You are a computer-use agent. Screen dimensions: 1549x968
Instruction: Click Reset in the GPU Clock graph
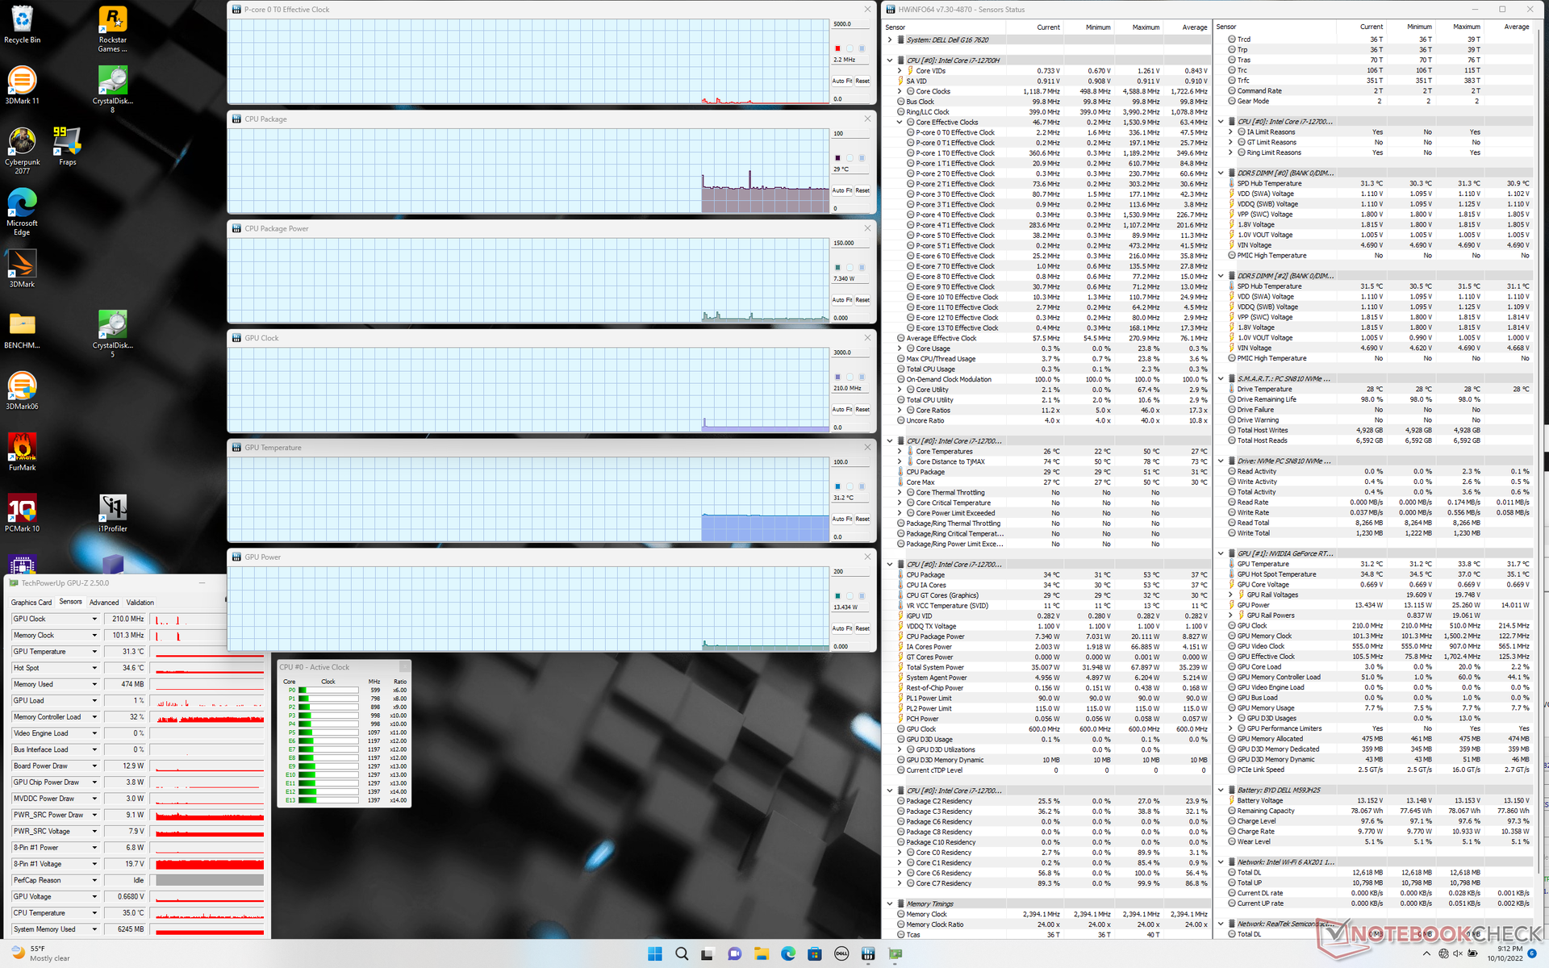pyautogui.click(x=862, y=410)
